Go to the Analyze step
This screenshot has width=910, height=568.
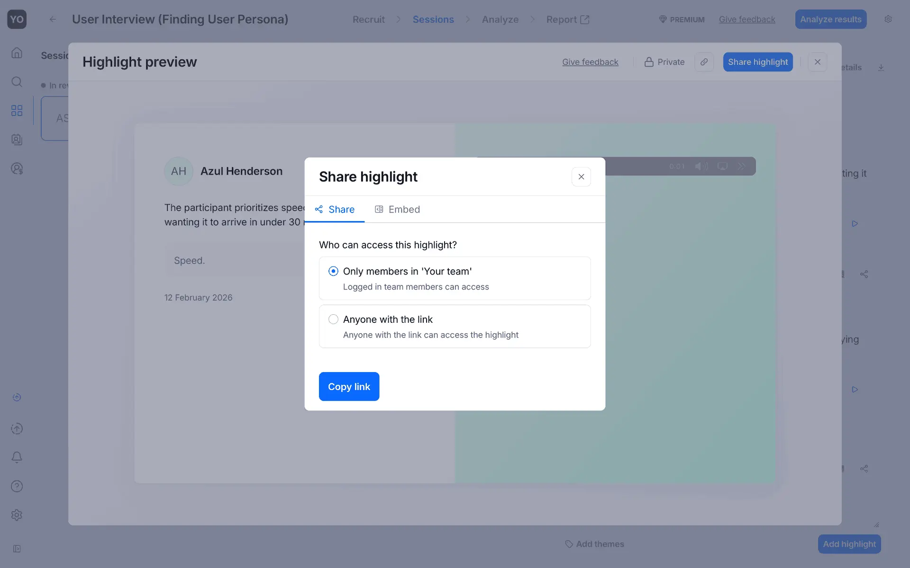click(500, 19)
